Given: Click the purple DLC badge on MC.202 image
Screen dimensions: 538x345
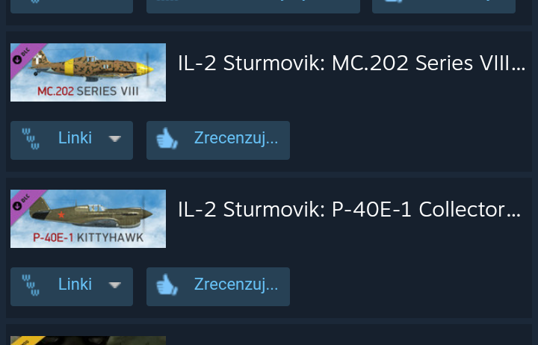Looking at the screenshot, I should tap(25, 56).
